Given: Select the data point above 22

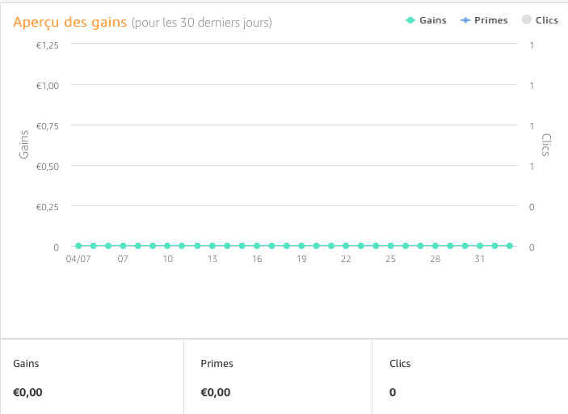Looking at the screenshot, I should coord(346,246).
